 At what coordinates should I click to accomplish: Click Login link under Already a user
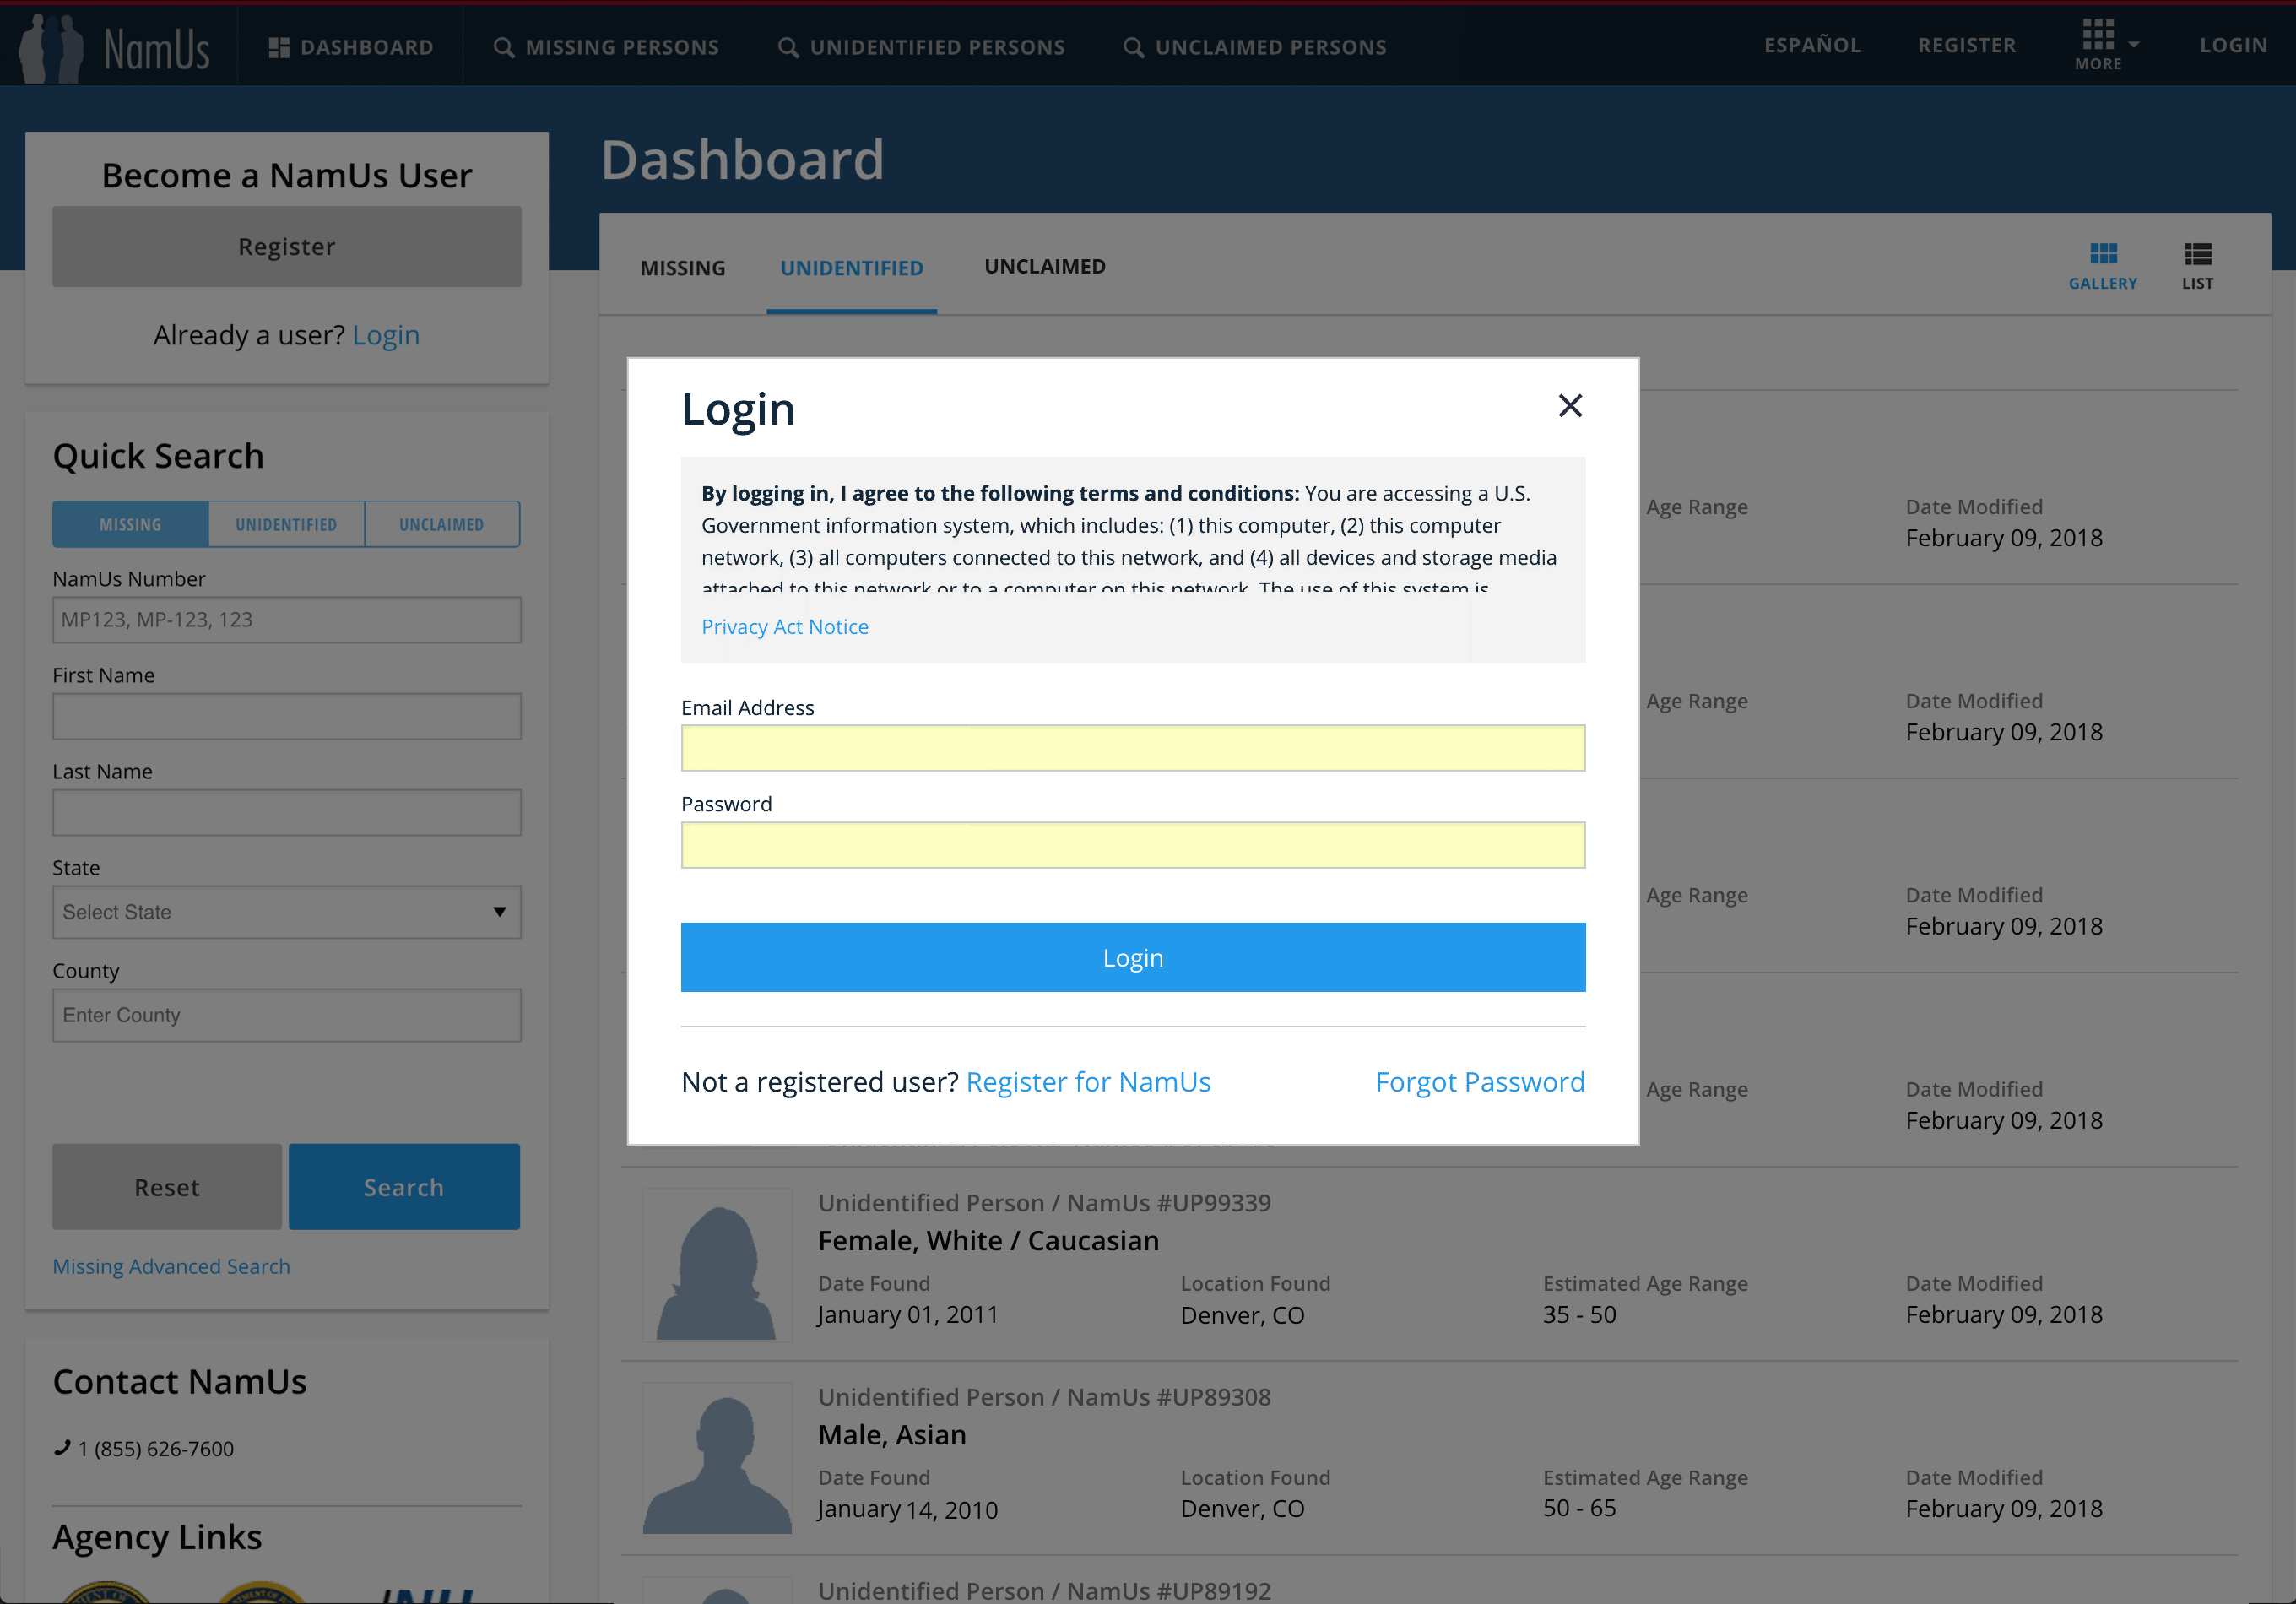tap(386, 335)
